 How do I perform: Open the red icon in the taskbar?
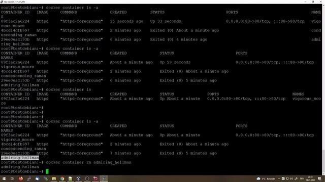pyautogui.click(x=95, y=178)
